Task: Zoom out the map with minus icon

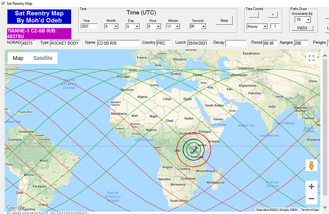Action: tap(311, 198)
